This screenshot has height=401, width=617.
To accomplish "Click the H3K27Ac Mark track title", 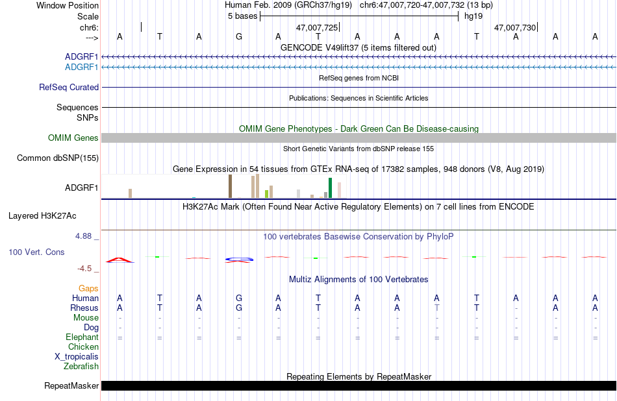I will click(359, 207).
